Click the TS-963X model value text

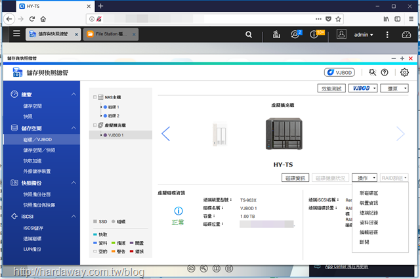click(248, 200)
